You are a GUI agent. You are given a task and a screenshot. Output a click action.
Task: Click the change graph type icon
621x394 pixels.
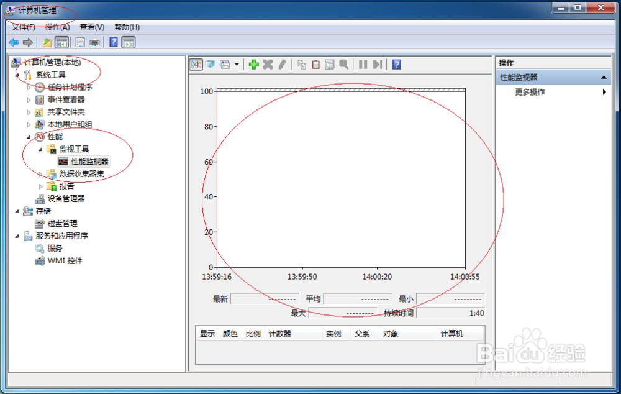[225, 64]
